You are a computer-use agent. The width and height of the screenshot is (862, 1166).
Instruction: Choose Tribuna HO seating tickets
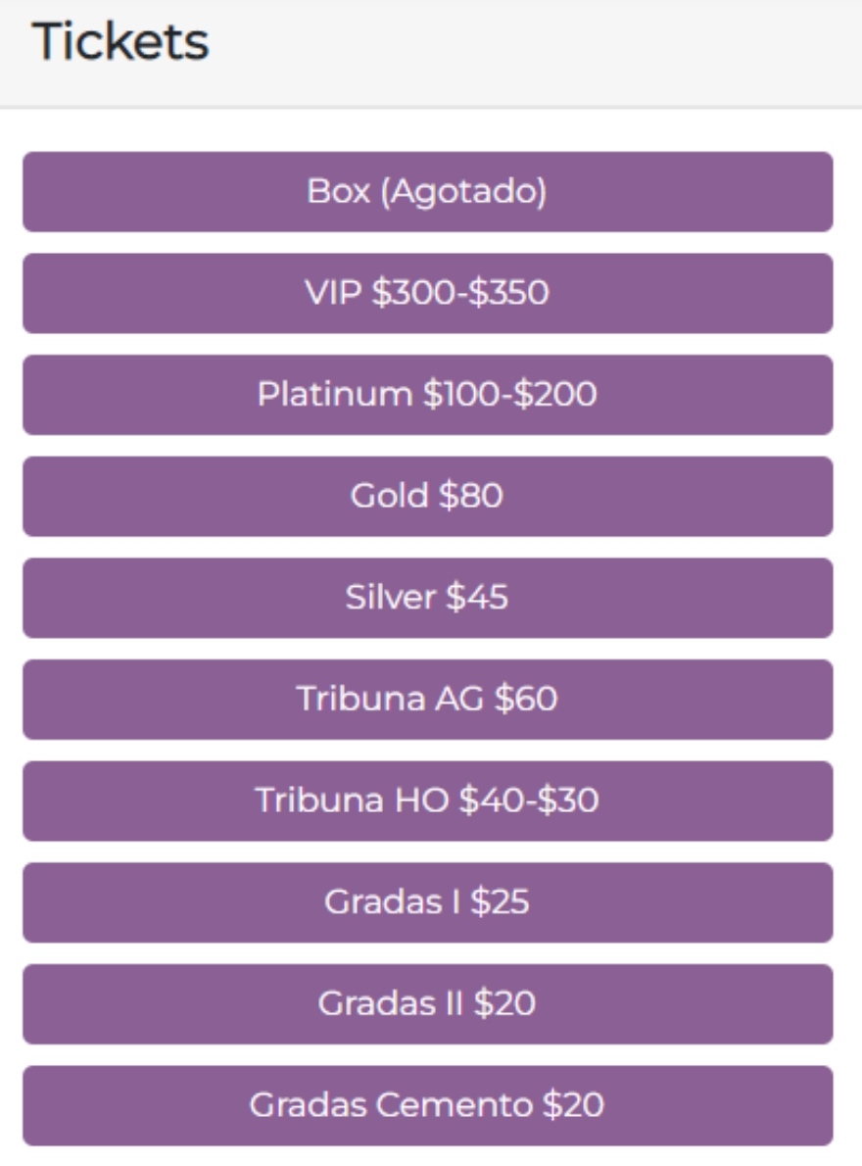pos(427,801)
